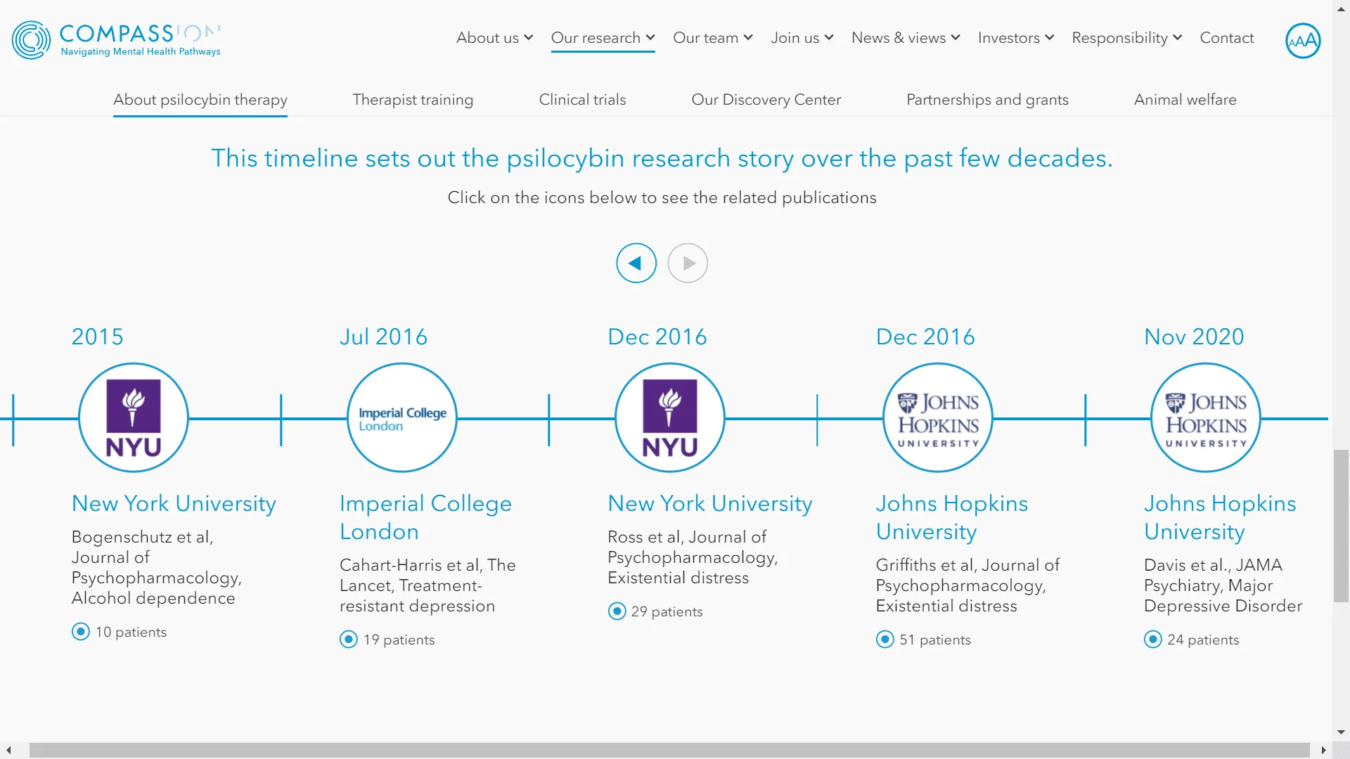Open the 2015 NYU logo publication
The height and width of the screenshot is (759, 1350).
point(134,417)
